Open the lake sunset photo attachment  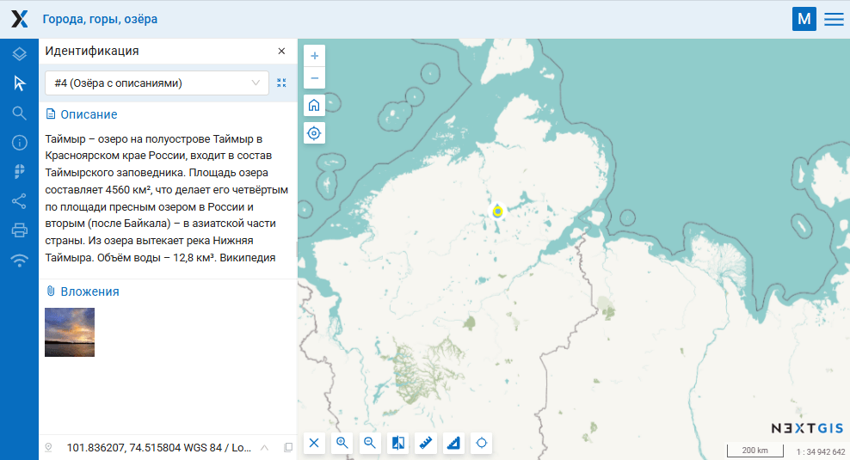[x=70, y=332]
